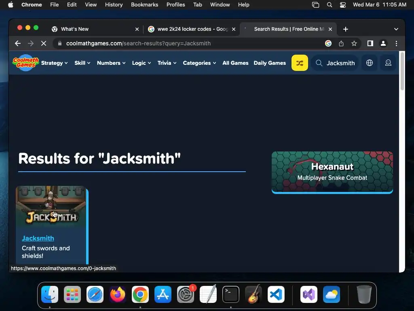Open TextEdit from the dock

[x=208, y=294]
